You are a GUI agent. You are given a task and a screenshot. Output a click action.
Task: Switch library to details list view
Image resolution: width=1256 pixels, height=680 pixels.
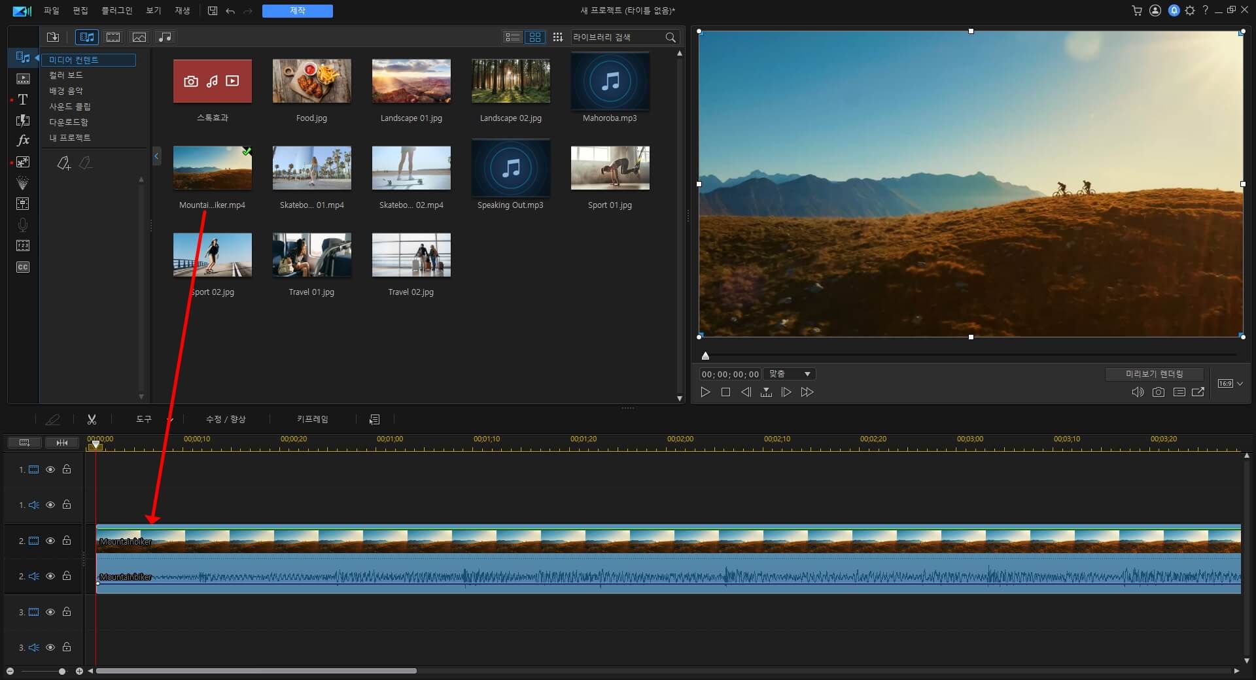point(512,37)
